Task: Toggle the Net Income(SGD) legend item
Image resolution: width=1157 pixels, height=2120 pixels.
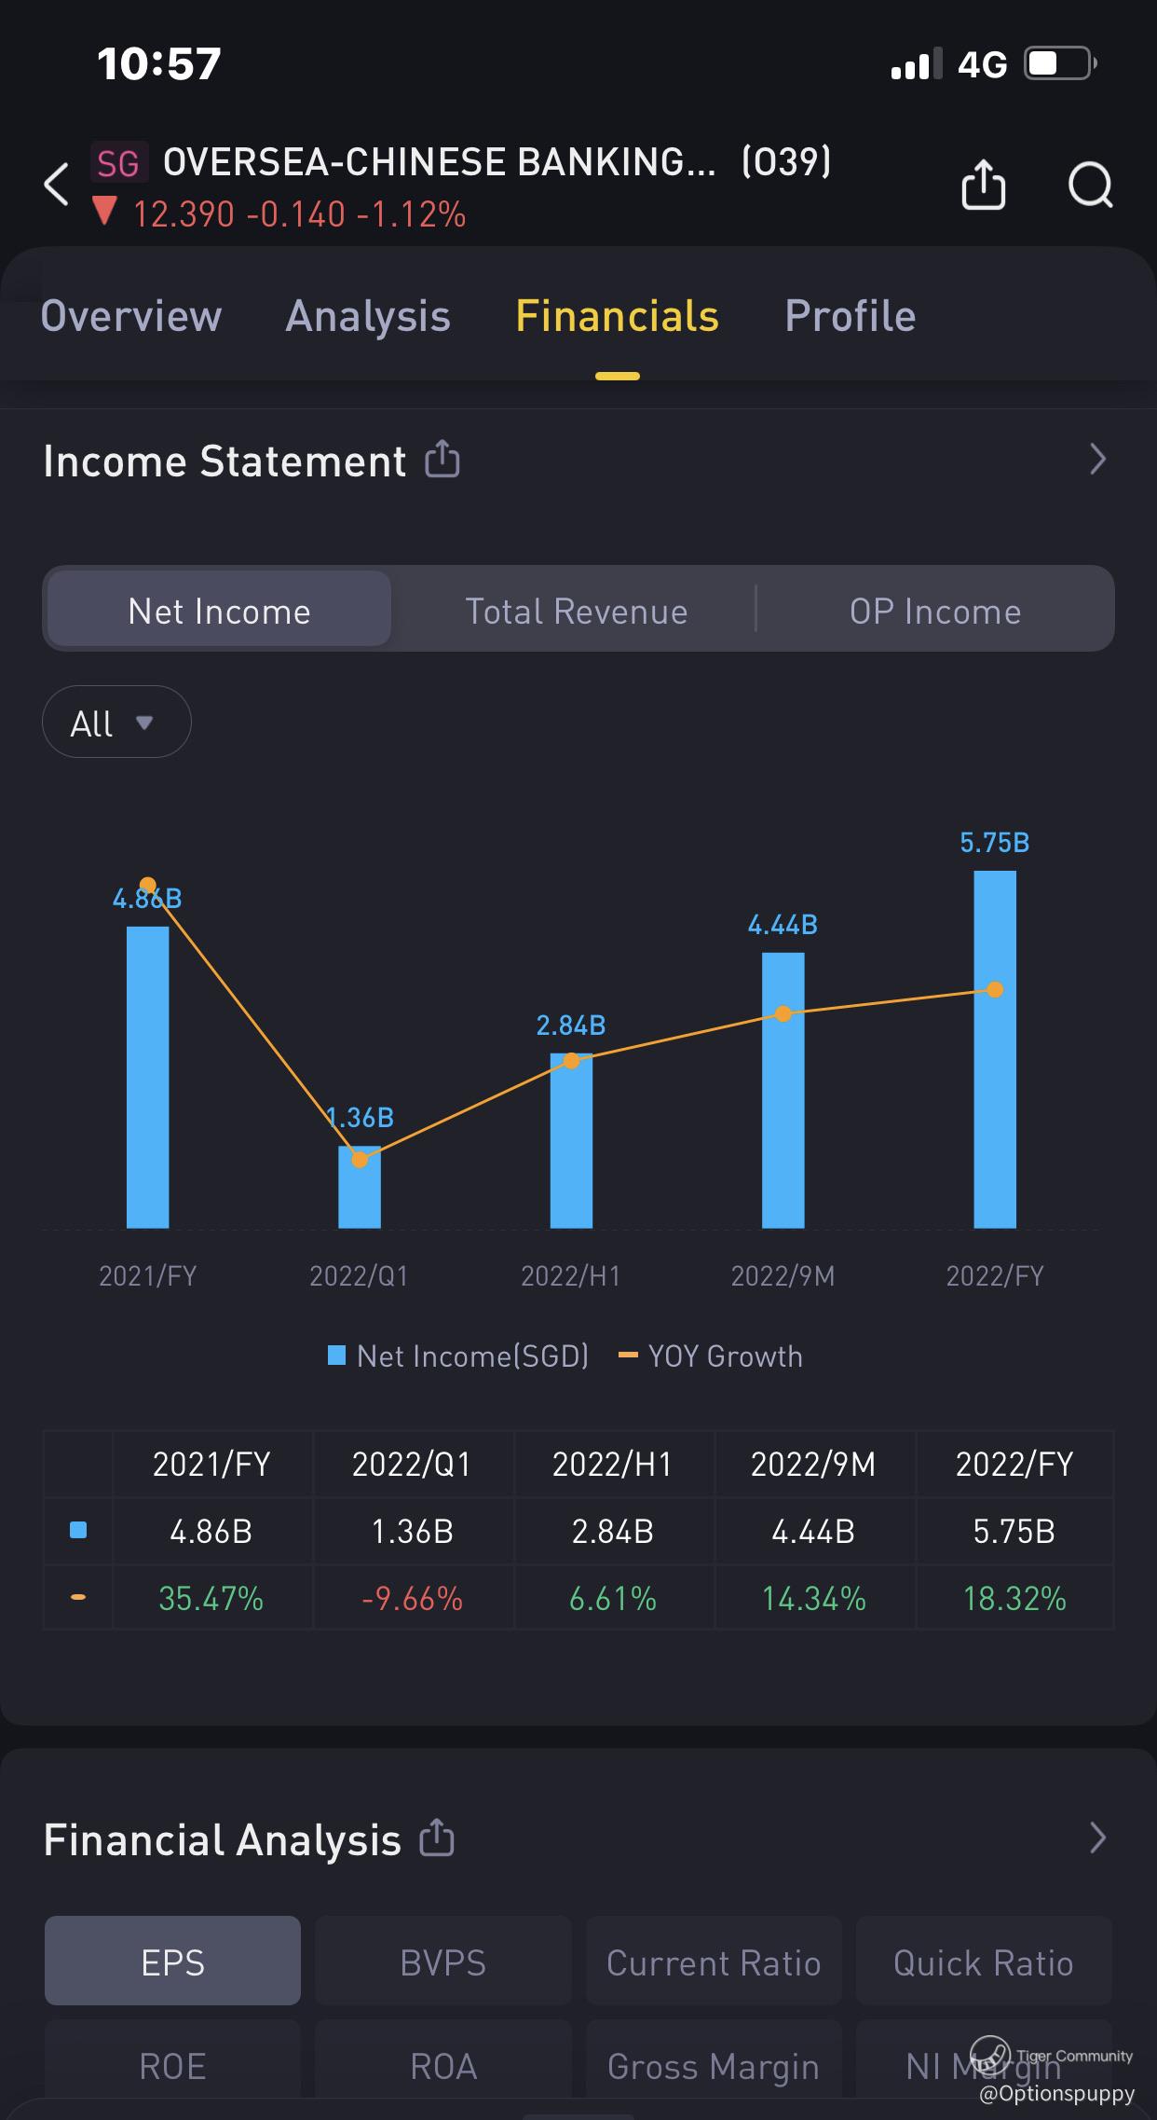Action: click(458, 1356)
